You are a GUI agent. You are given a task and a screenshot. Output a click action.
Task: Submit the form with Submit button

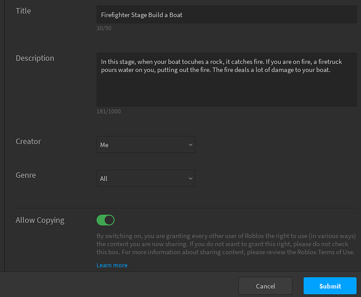click(x=330, y=286)
